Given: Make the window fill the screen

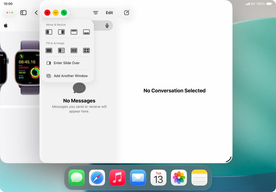Looking at the screenshot, I should click(x=49, y=50).
